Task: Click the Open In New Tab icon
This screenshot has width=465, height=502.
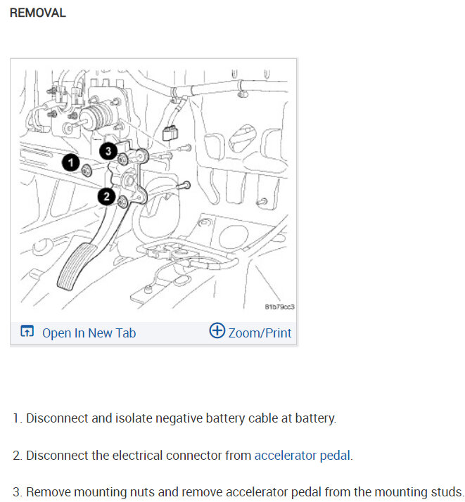Action: pos(27,331)
